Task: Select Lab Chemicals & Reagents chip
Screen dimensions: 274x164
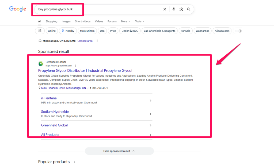Action: pos(159,31)
